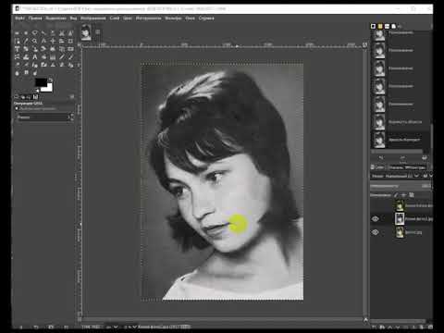Select the top Копия Копия layer thumbnail
The height and width of the screenshot is (333, 444).
(x=400, y=205)
